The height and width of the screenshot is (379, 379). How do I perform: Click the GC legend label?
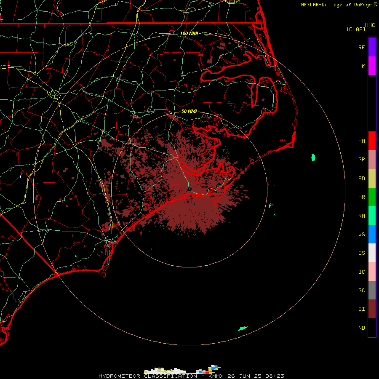pyautogui.click(x=361, y=291)
